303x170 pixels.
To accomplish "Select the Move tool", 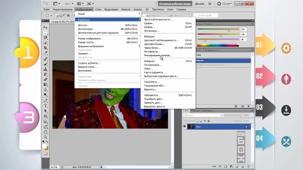I will pyautogui.click(x=45, y=27).
